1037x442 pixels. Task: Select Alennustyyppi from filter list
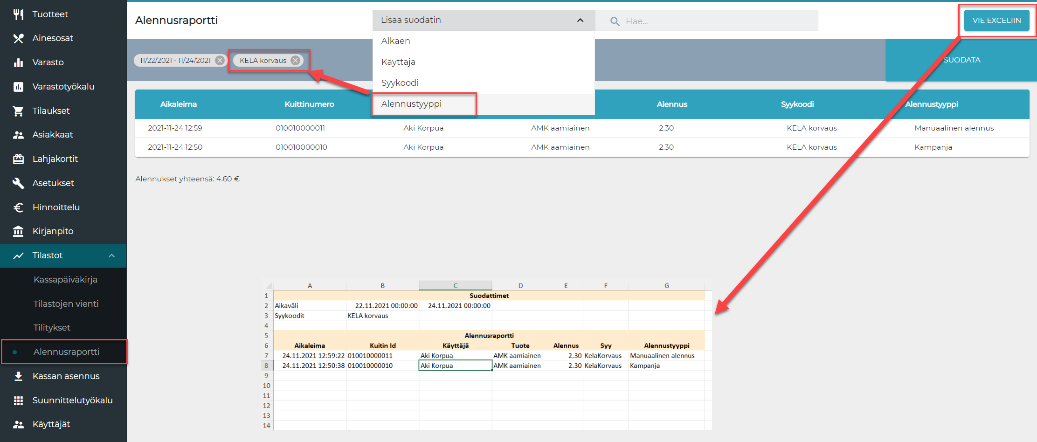(411, 104)
